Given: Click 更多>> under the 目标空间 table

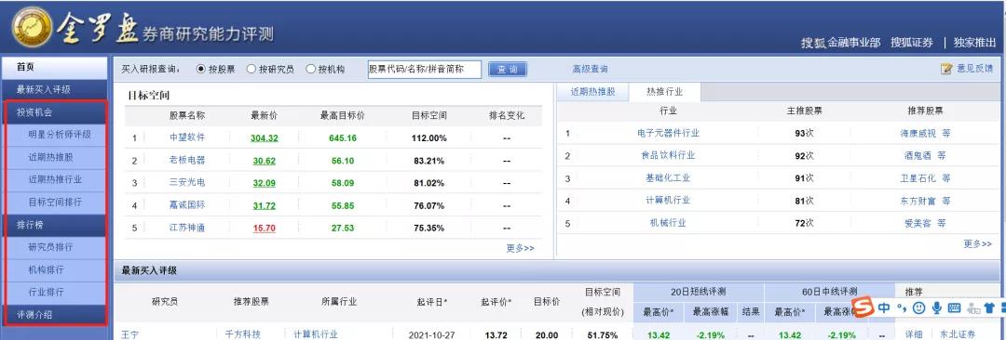Looking at the screenshot, I should coord(520,248).
